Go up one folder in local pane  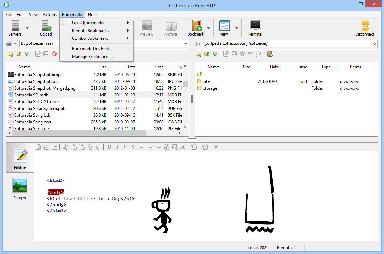coord(19,54)
